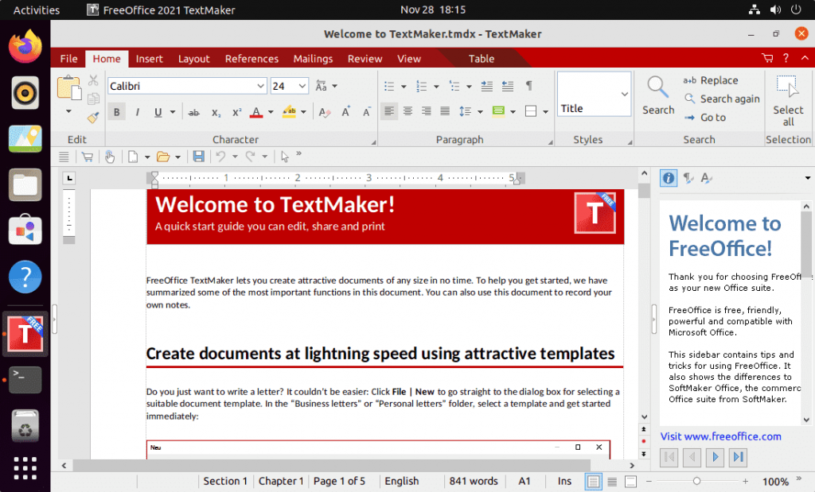
Task: Open the line spacing dropdown arrow
Action: [480, 111]
